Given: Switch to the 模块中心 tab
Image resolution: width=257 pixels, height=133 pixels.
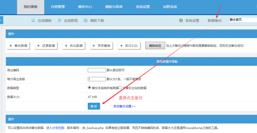Looking at the screenshot, I should (x=85, y=7).
